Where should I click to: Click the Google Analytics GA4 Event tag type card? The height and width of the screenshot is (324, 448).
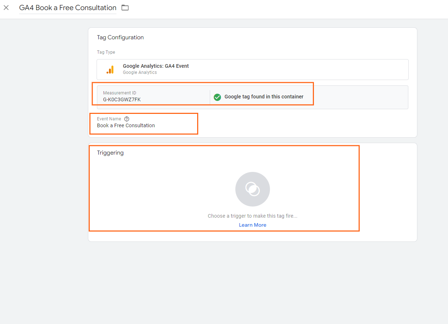[x=252, y=69]
